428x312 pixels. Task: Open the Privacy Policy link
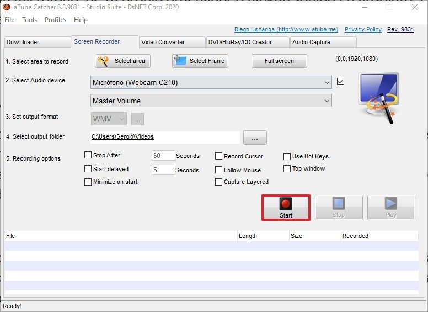[363, 29]
